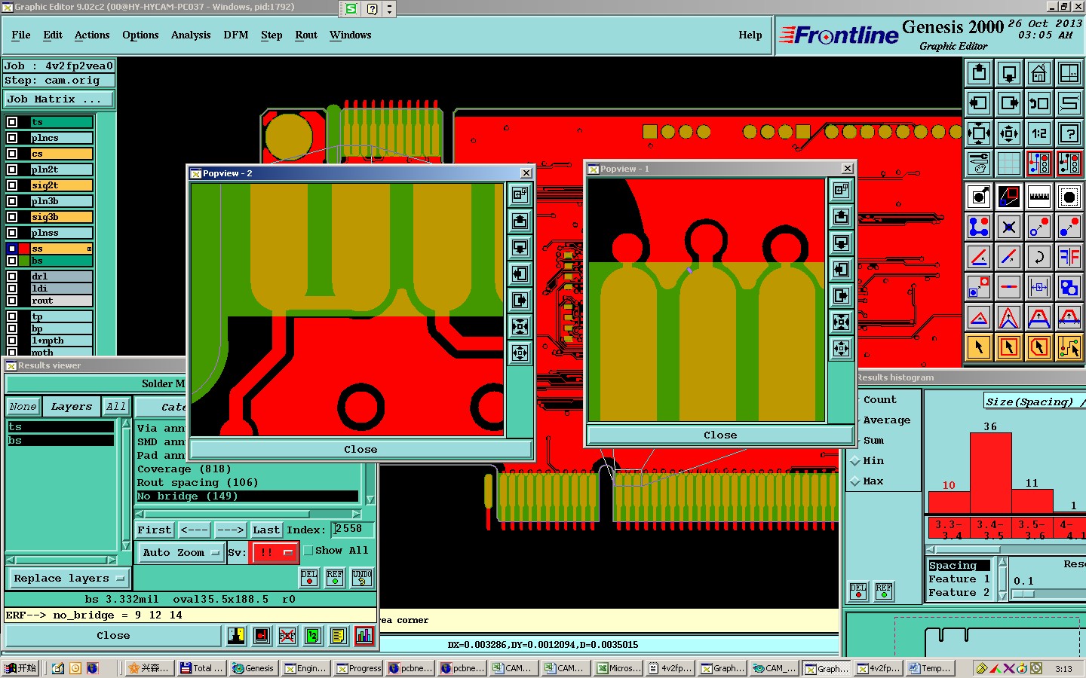Click the First result button
This screenshot has height=678, width=1086.
pyautogui.click(x=155, y=530)
